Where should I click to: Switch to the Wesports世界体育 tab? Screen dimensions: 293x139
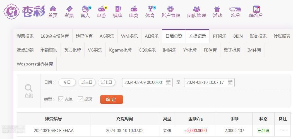[35, 64]
